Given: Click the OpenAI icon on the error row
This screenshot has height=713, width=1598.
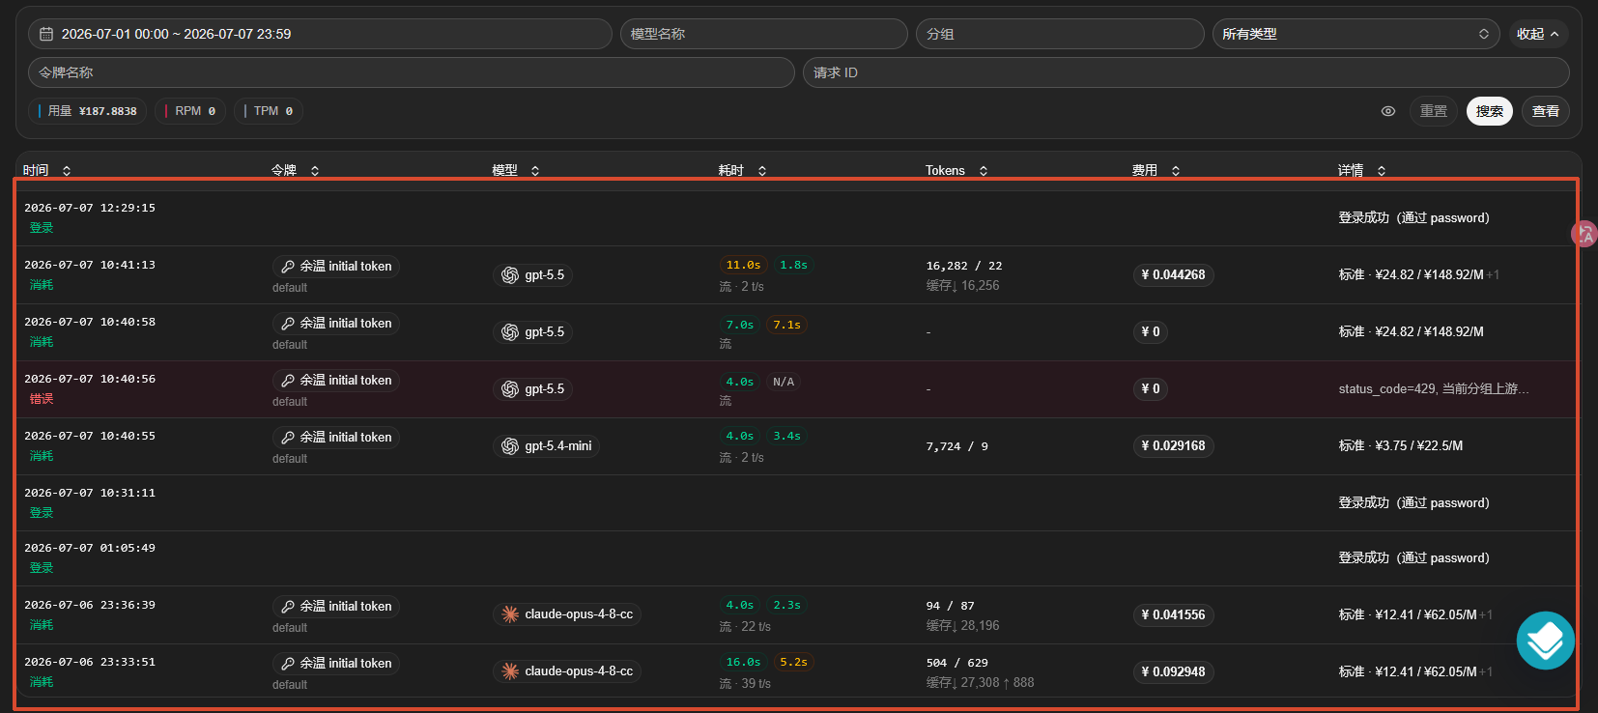Looking at the screenshot, I should pyautogui.click(x=510, y=389).
